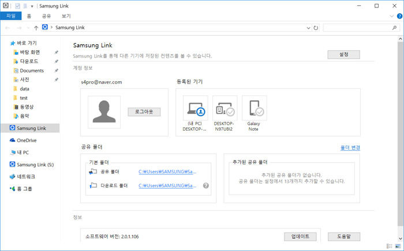Open the 공유 폴더 path link

167,172
